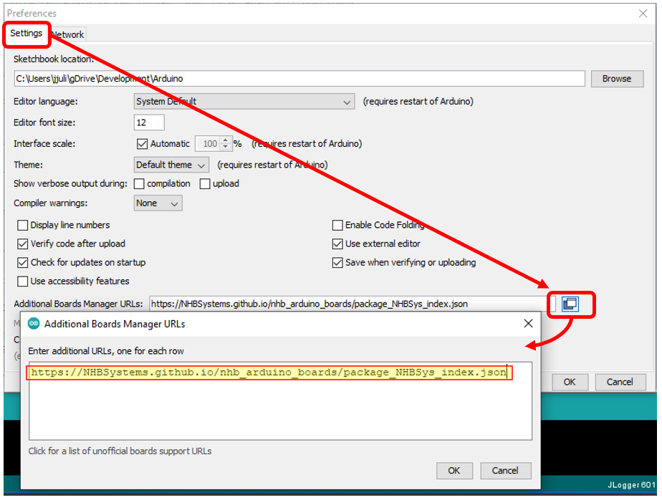Enable verbose output during upload

pyautogui.click(x=205, y=183)
